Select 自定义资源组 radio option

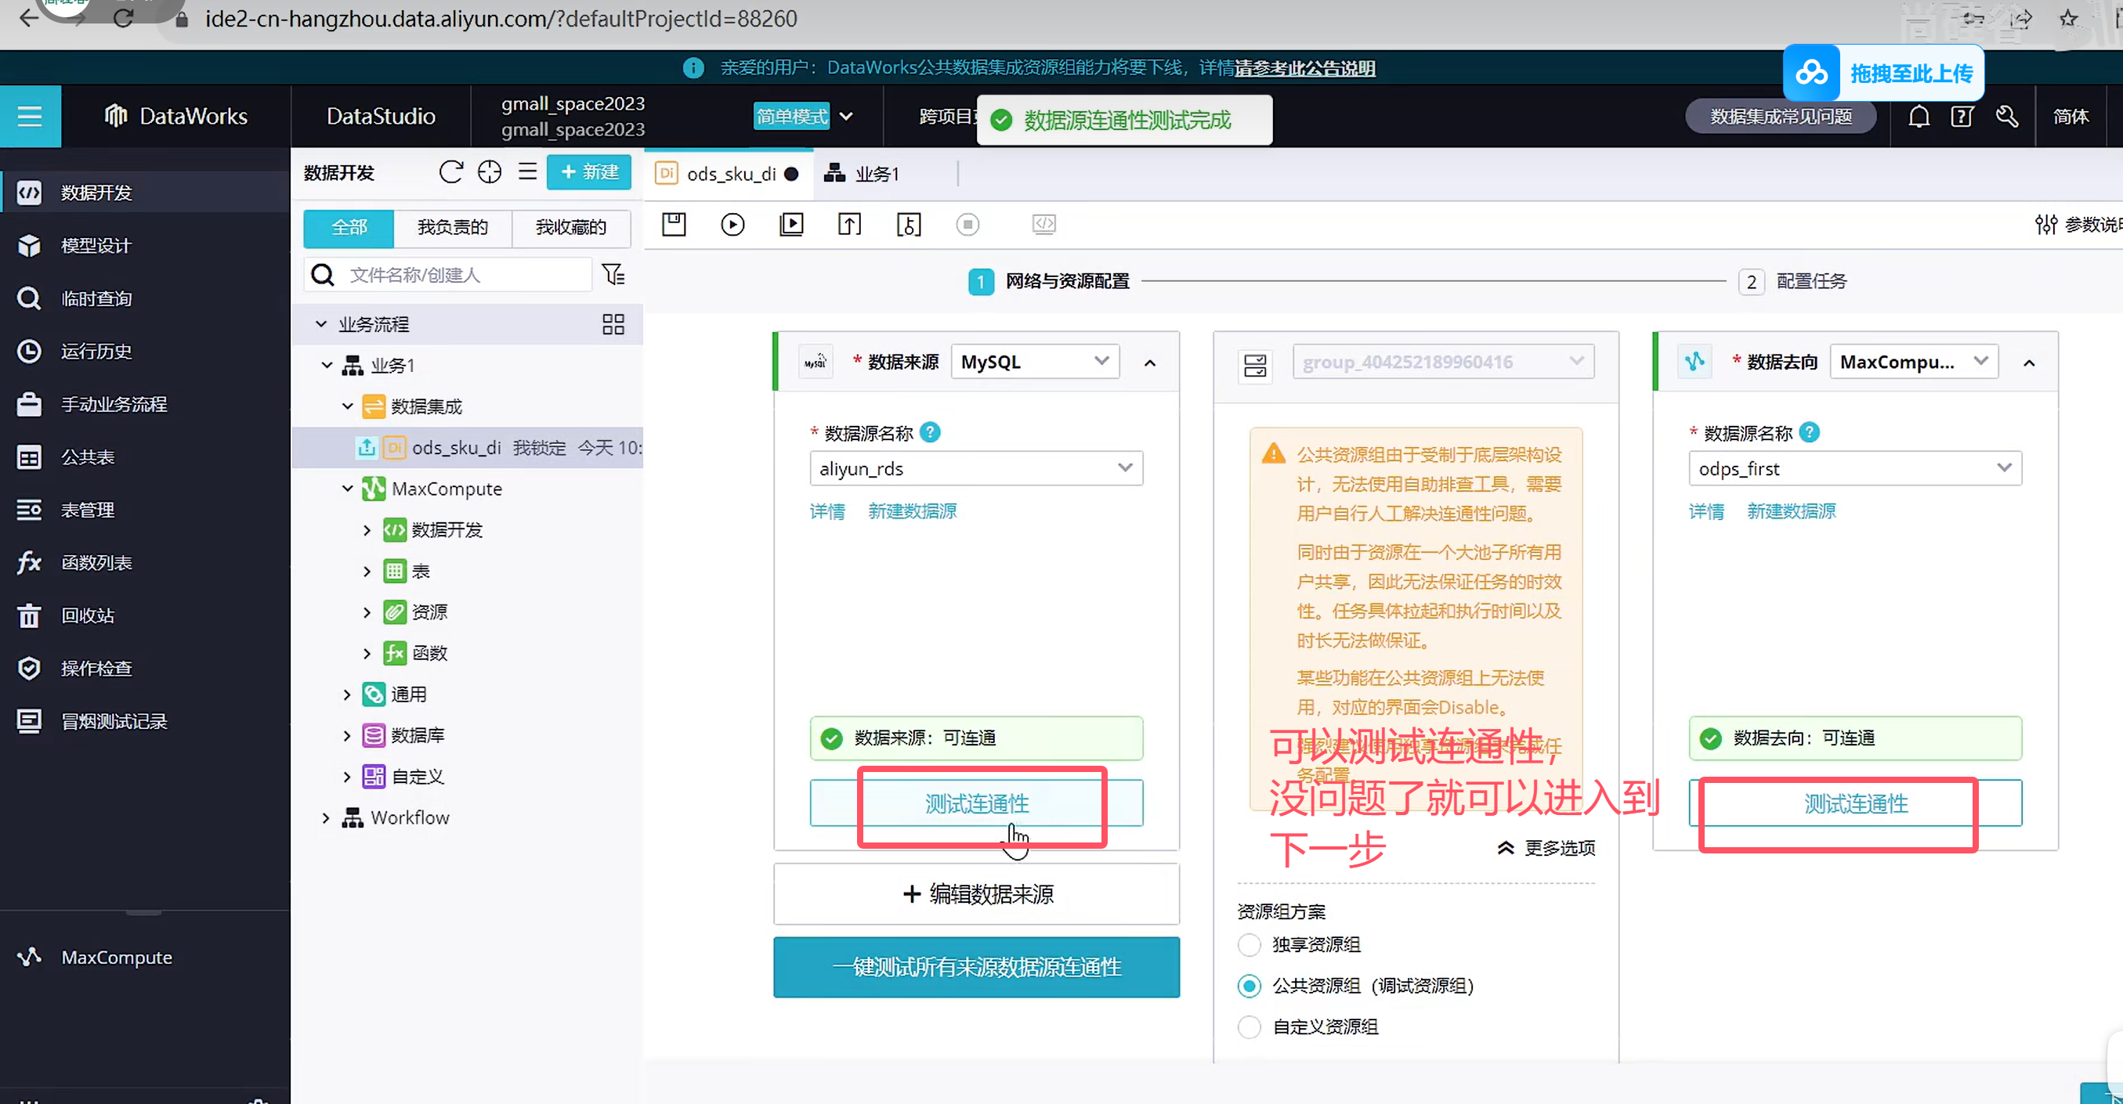pyautogui.click(x=1250, y=1026)
